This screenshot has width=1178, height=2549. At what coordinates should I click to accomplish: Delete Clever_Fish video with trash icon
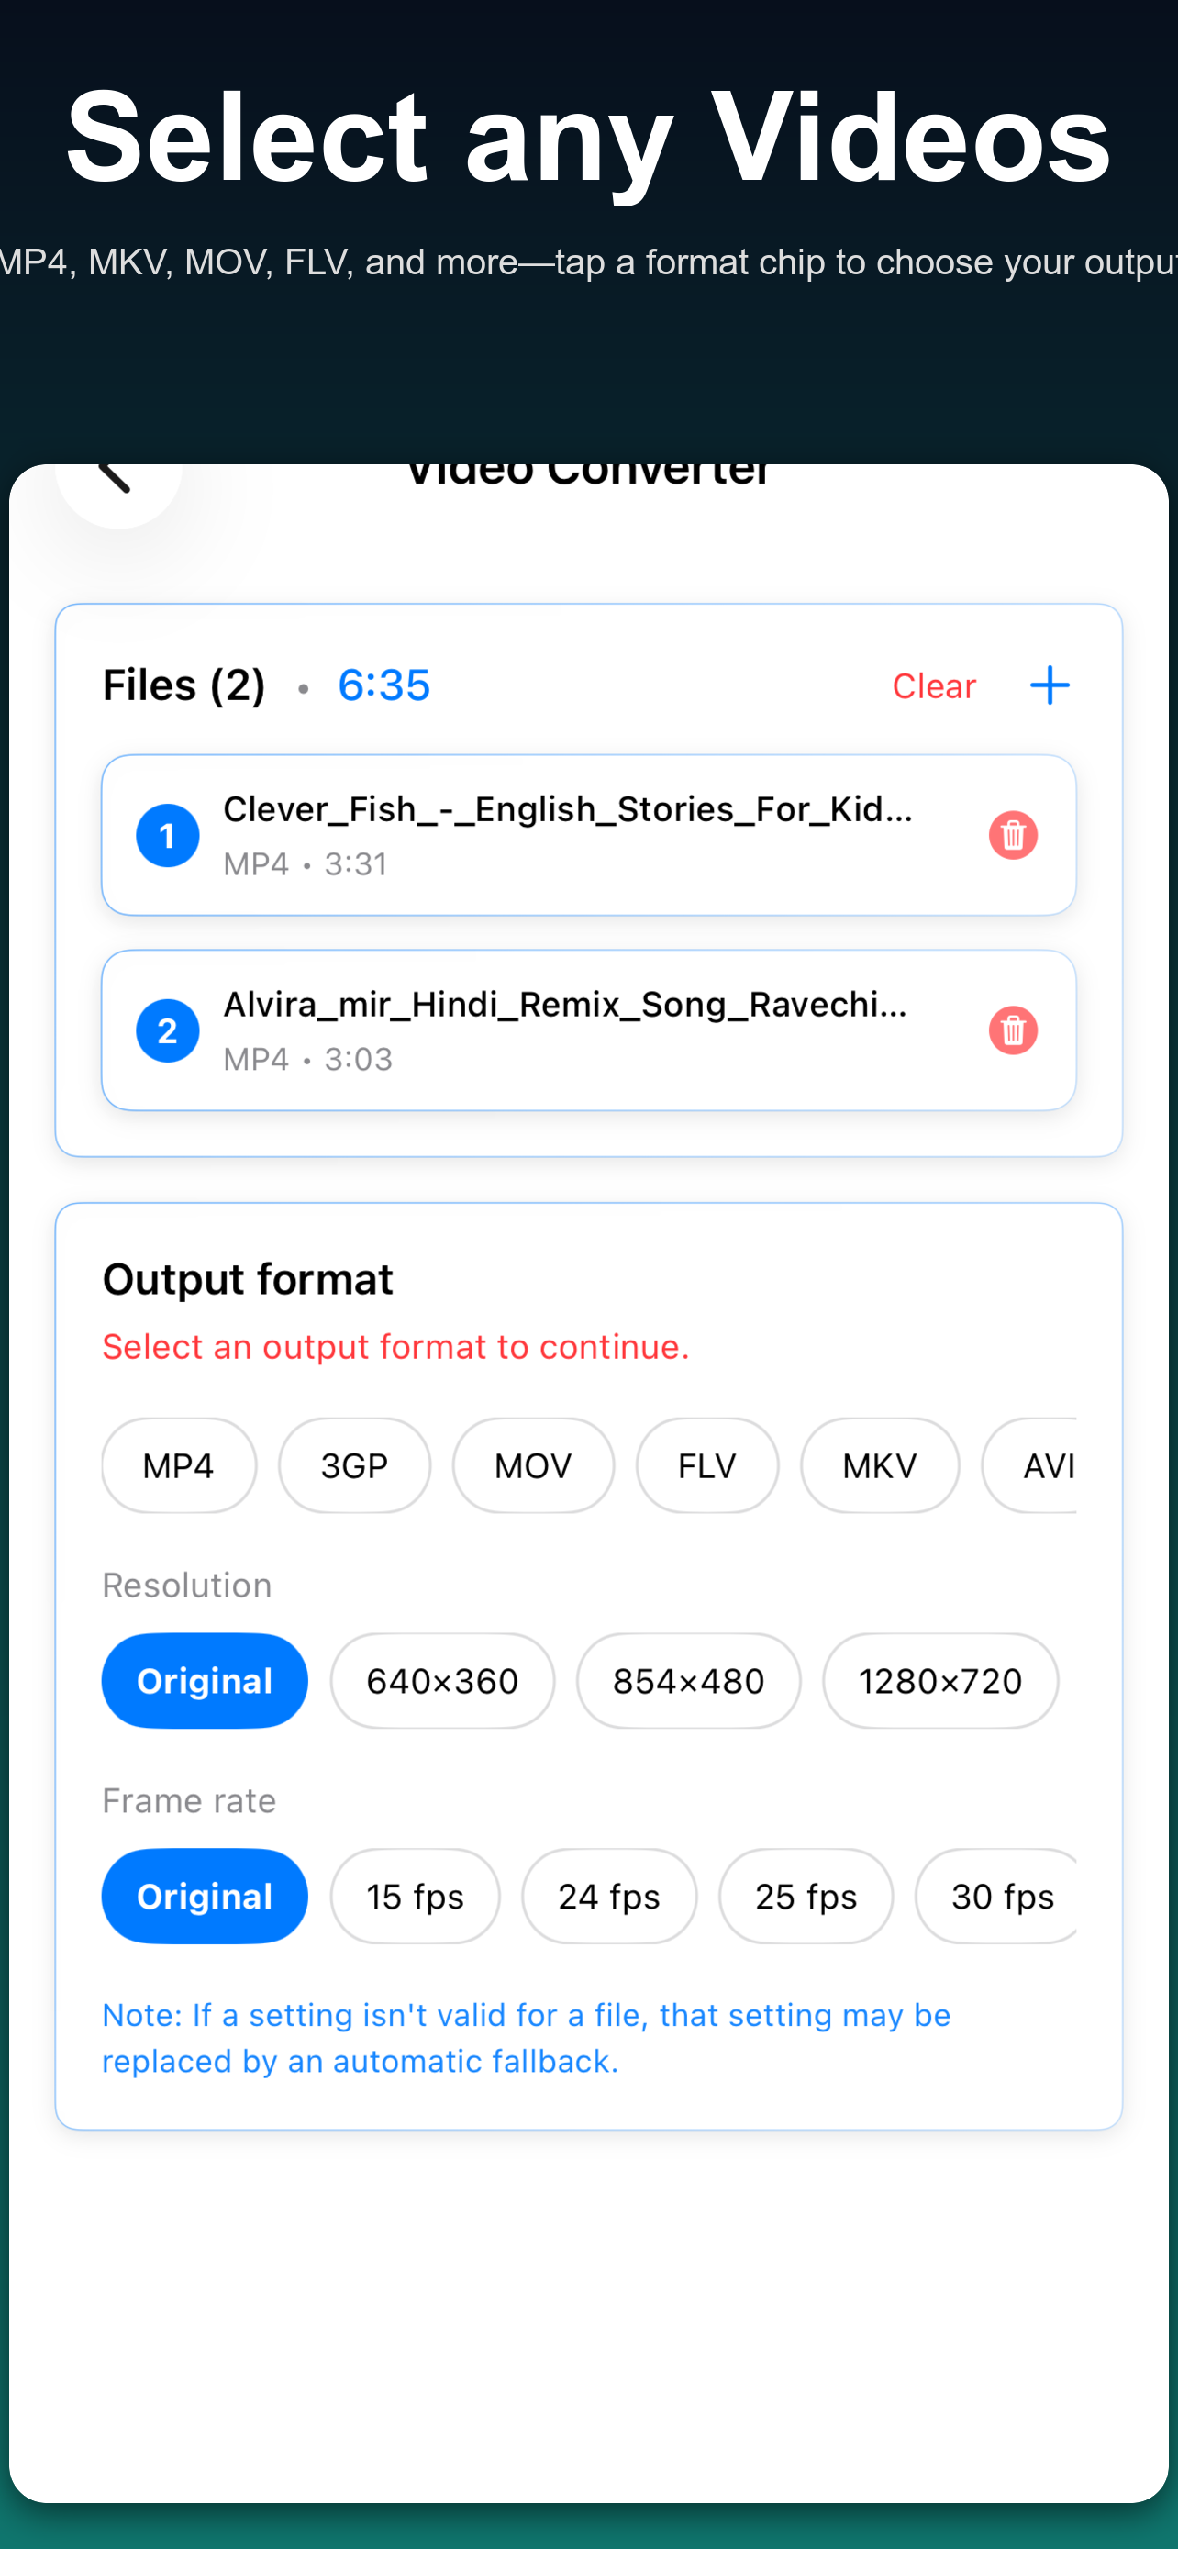pos(1013,835)
